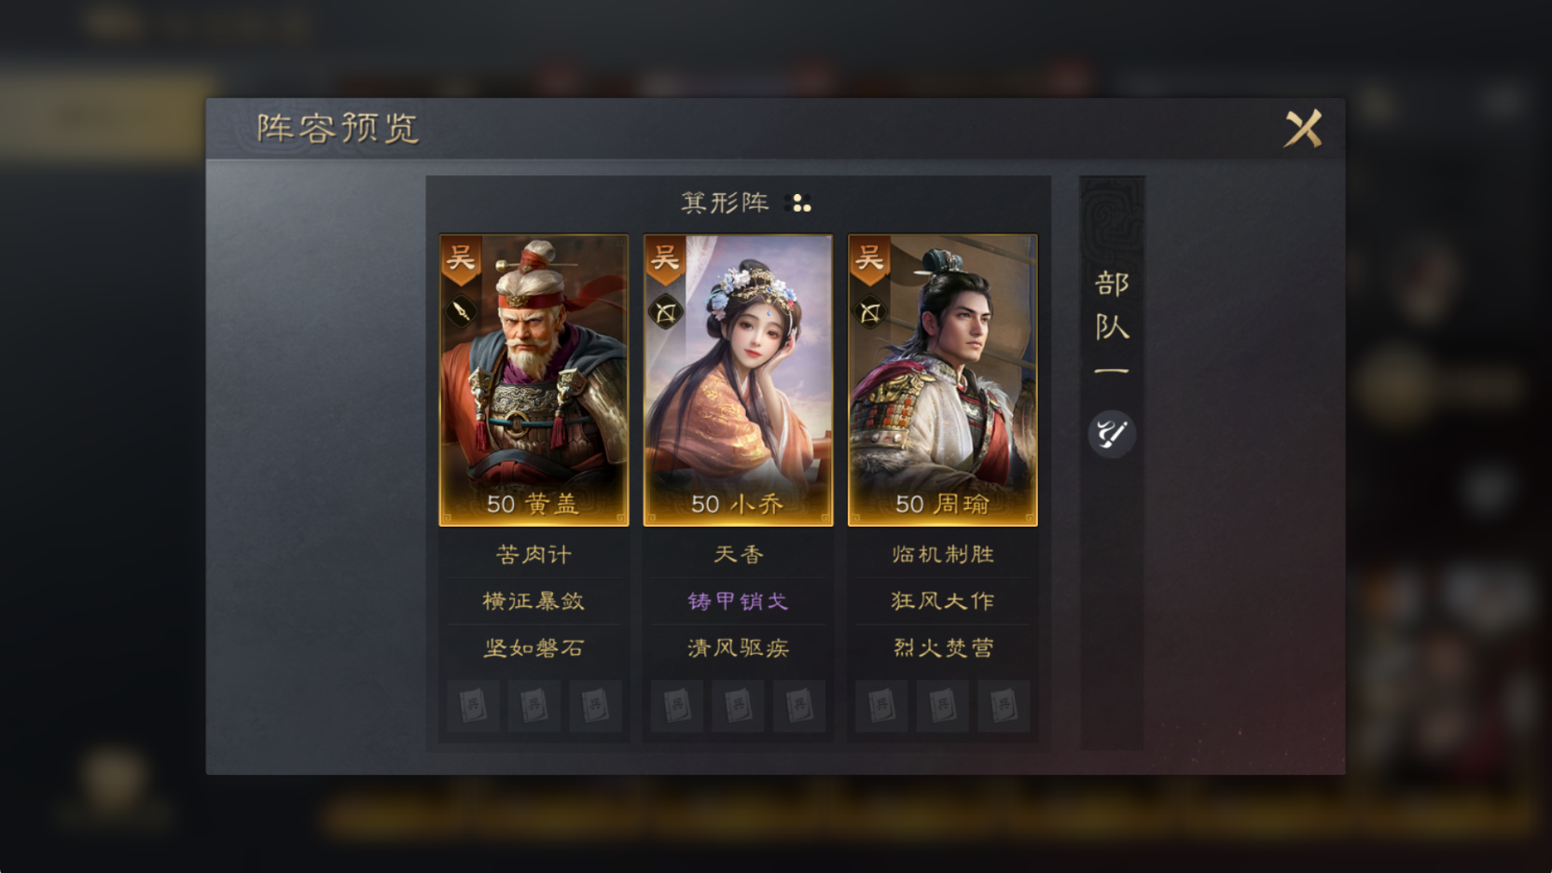The height and width of the screenshot is (873, 1552).
Task: Click the round edit icon under 部队一
Action: [x=1112, y=434]
